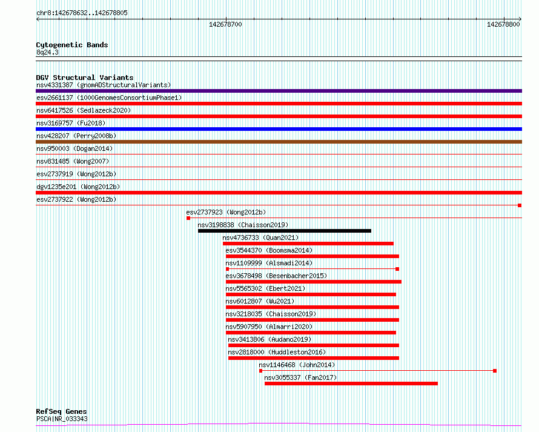The height and width of the screenshot is (432, 539).
Task: Click the nsv1109999 Alsmadi2014 label
Action: pyautogui.click(x=269, y=263)
